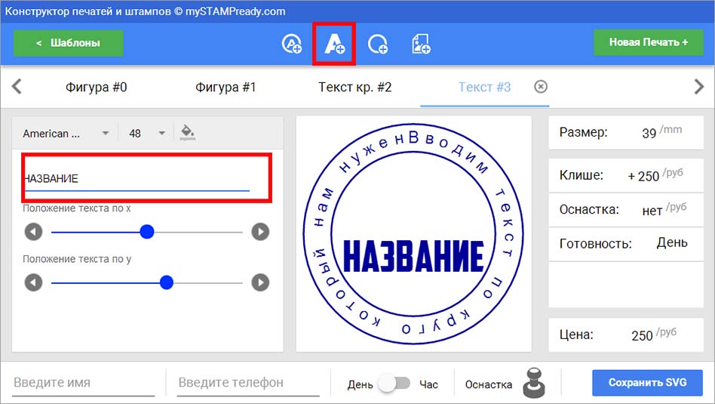715x404 pixels.
Task: Go to previous tabs with the left chevron
Action: click(17, 86)
